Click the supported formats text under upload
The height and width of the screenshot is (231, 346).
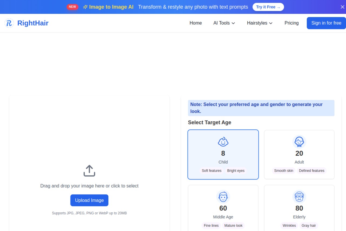pos(89,213)
